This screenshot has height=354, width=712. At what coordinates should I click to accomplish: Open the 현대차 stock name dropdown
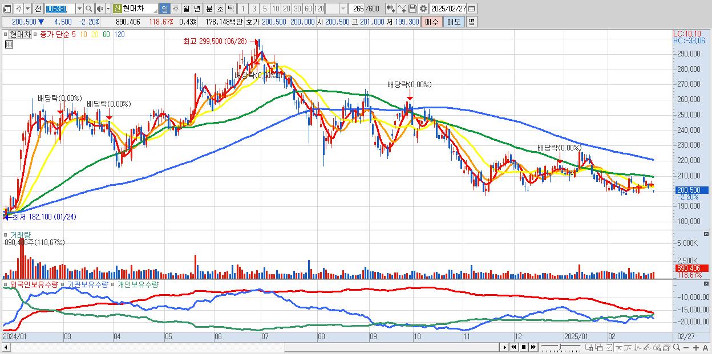(x=155, y=10)
